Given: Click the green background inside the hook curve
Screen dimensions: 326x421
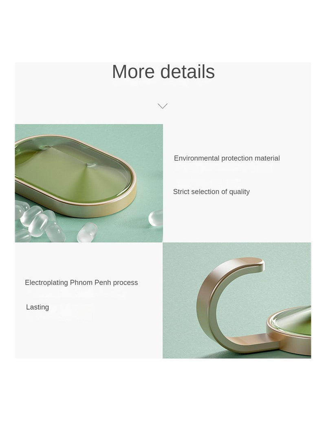Looking at the screenshot, I should pyautogui.click(x=242, y=303).
